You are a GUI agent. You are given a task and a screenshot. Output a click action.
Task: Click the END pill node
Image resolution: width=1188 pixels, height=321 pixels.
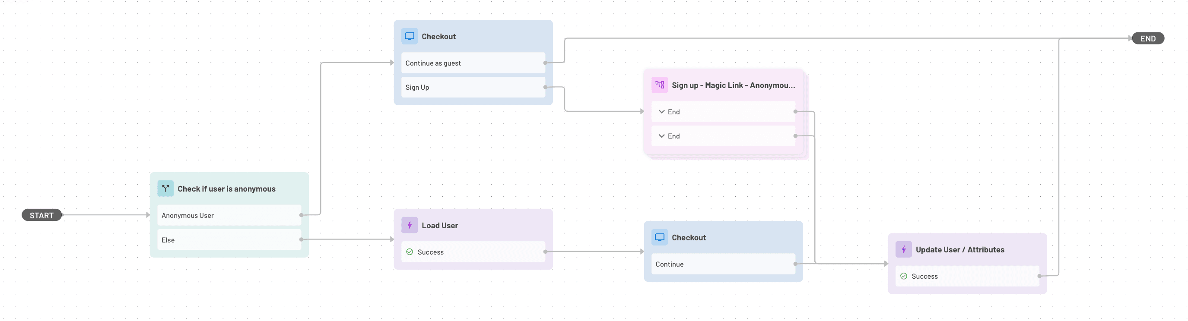click(x=1148, y=39)
